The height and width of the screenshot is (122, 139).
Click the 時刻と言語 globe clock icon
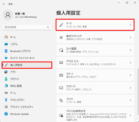[6, 86]
